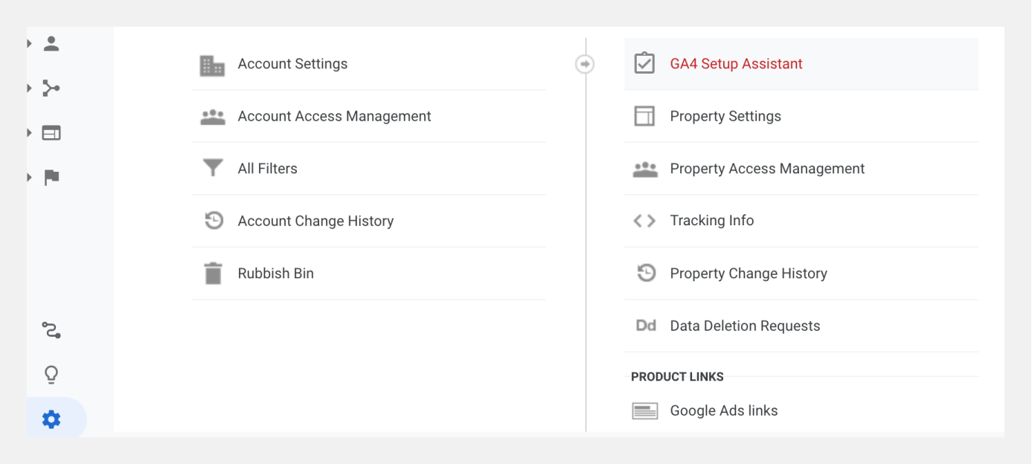Open Acquisition reports via branching icon
1032x464 pixels.
tap(51, 88)
